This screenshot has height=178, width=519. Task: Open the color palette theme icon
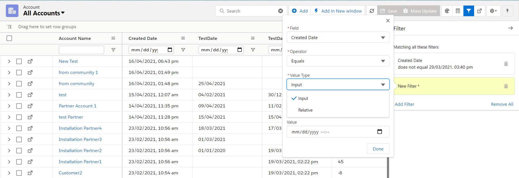click(447, 11)
